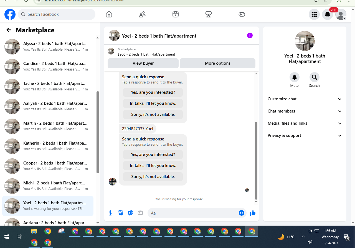Click sender avatar beside last quick response
Viewport: 355px width, 248px height.
pyautogui.click(x=113, y=182)
